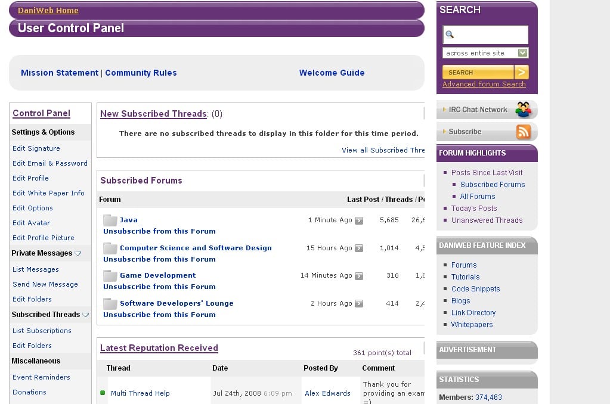
Task: Open Edit Folders under Private Messages
Action: 32,299
